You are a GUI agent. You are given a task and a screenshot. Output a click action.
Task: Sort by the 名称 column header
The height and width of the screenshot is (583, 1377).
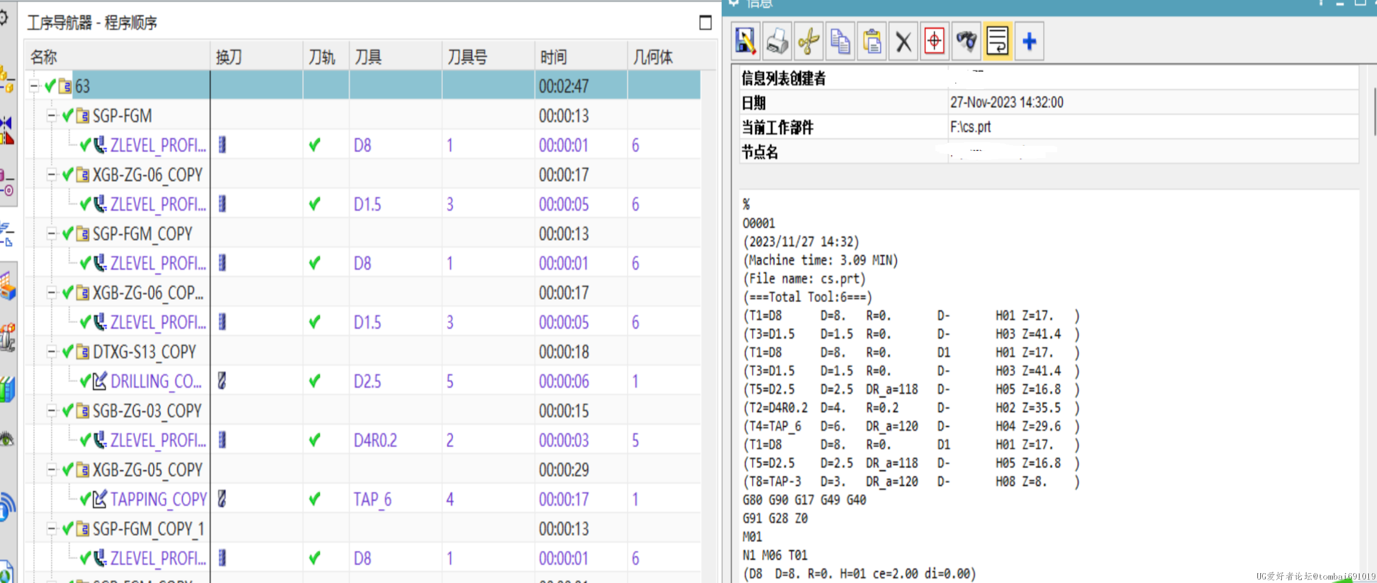point(118,57)
